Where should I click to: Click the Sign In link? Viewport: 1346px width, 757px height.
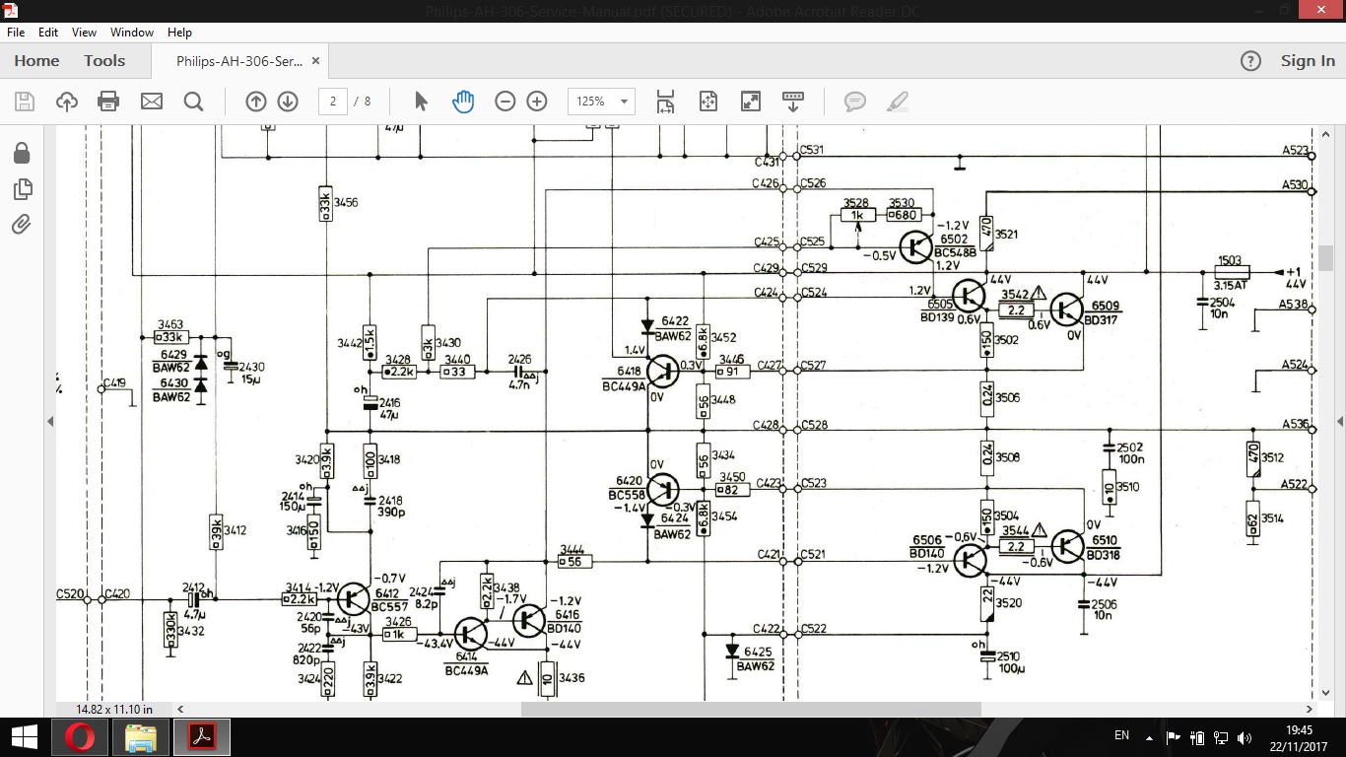click(x=1308, y=61)
